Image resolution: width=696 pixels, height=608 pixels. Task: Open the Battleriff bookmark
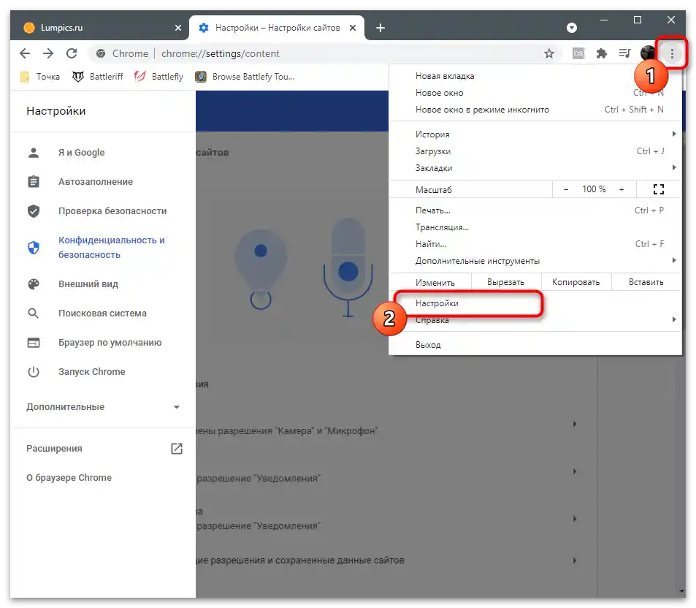coord(97,77)
